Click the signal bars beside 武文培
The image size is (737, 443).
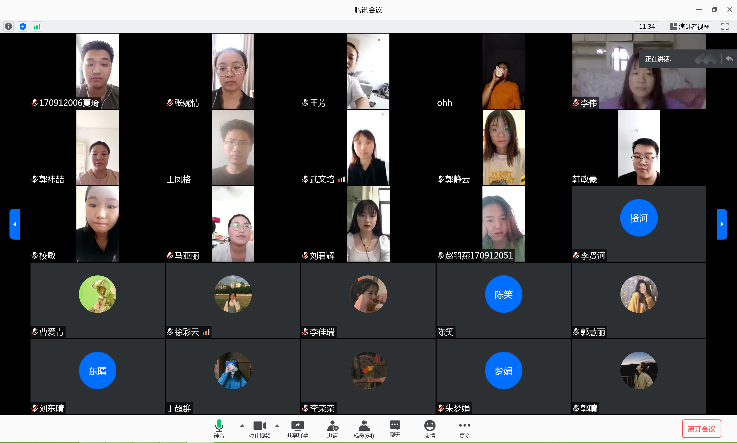pos(341,179)
